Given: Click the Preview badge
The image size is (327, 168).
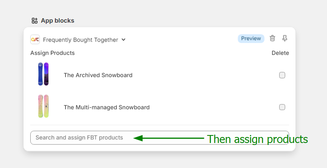Looking at the screenshot, I should [251, 39].
